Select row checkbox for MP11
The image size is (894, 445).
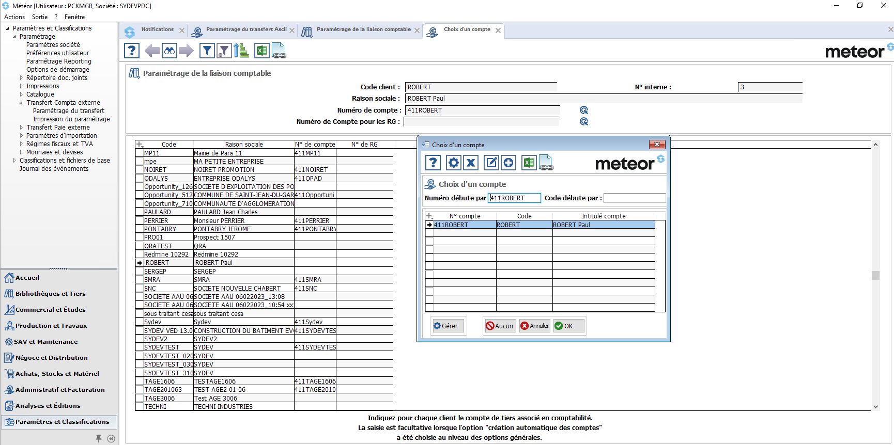pyautogui.click(x=140, y=153)
